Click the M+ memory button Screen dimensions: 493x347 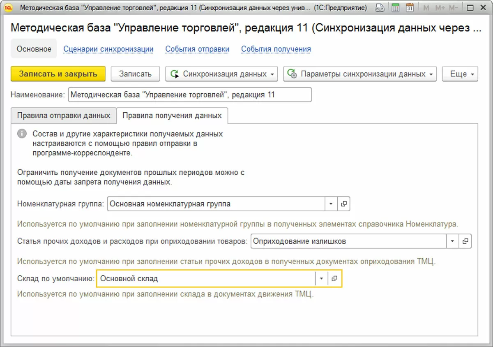pos(440,8)
